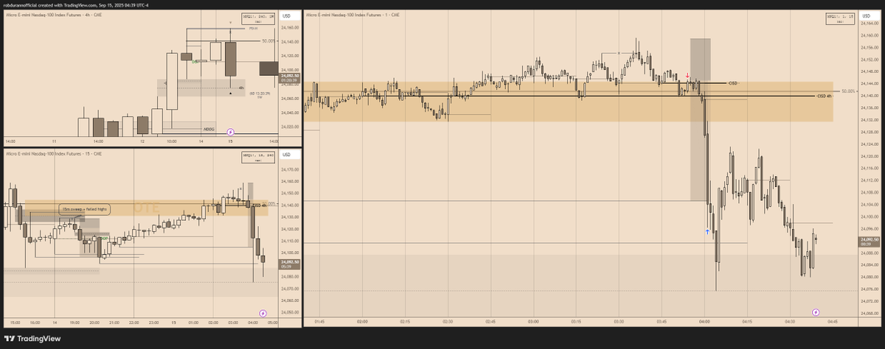Click the 03:15 time label on 1-minute chart

pyautogui.click(x=577, y=322)
